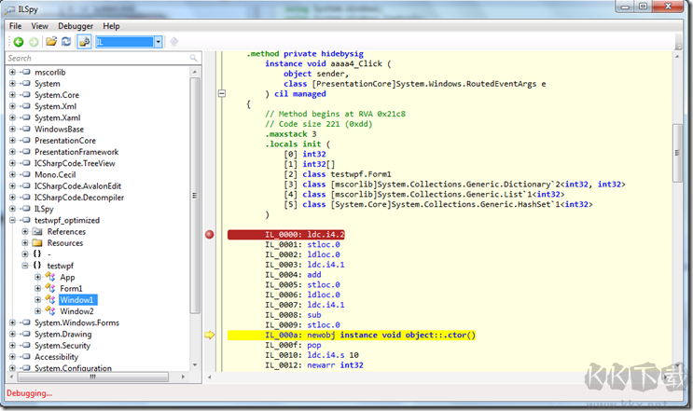The height and width of the screenshot is (411, 693).
Task: Click the search magnifier icon
Action: pos(193,58)
